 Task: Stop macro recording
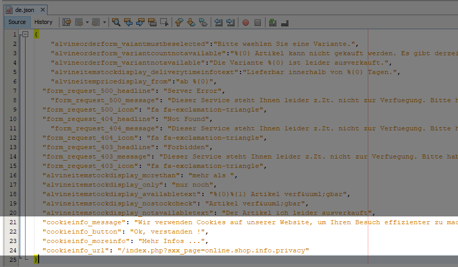(x=258, y=22)
